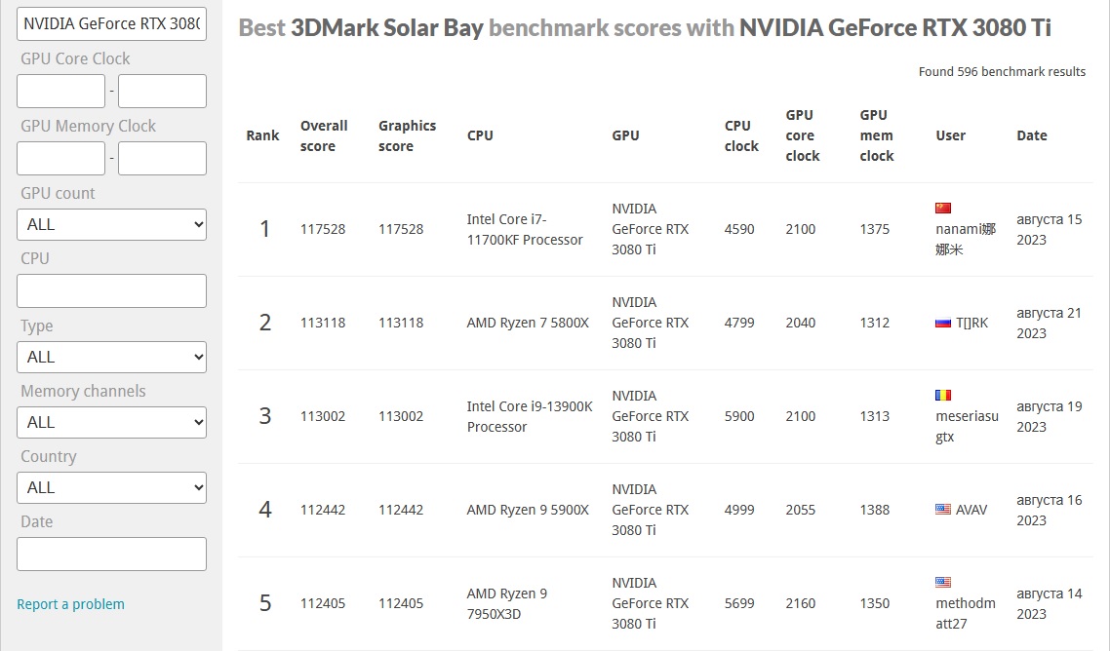Expand the Country filter dropdown
Screen dimensions: 1110x651
112,488
